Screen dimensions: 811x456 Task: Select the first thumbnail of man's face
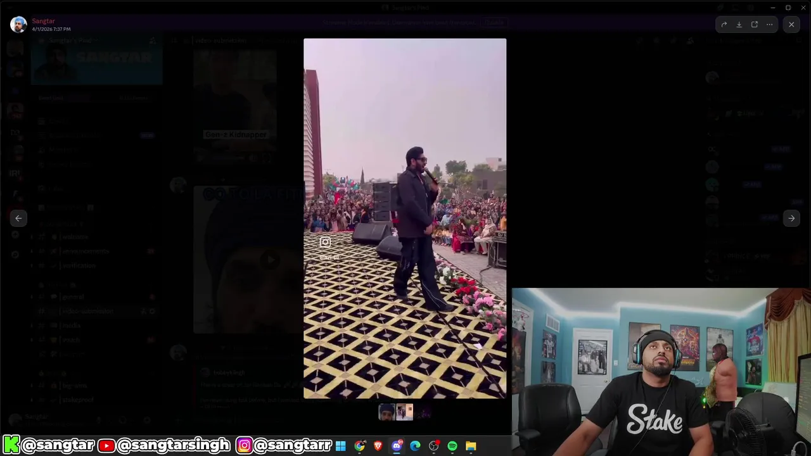(x=386, y=412)
